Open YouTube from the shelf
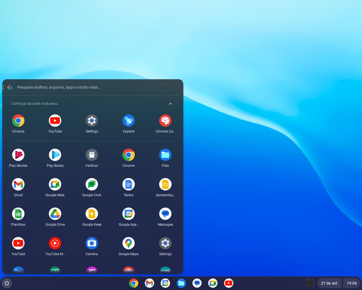Image resolution: width=362 pixels, height=290 pixels. pos(229,283)
